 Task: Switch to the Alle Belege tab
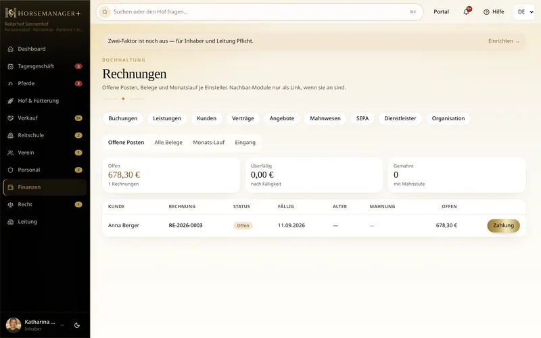click(168, 143)
